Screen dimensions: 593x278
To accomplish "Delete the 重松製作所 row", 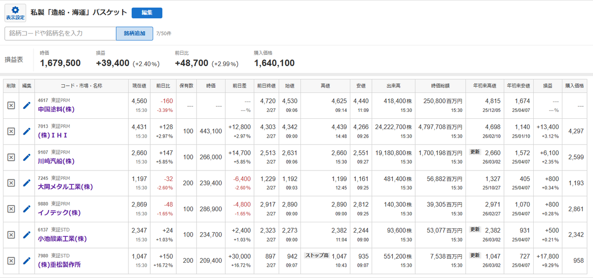I will (11, 261).
